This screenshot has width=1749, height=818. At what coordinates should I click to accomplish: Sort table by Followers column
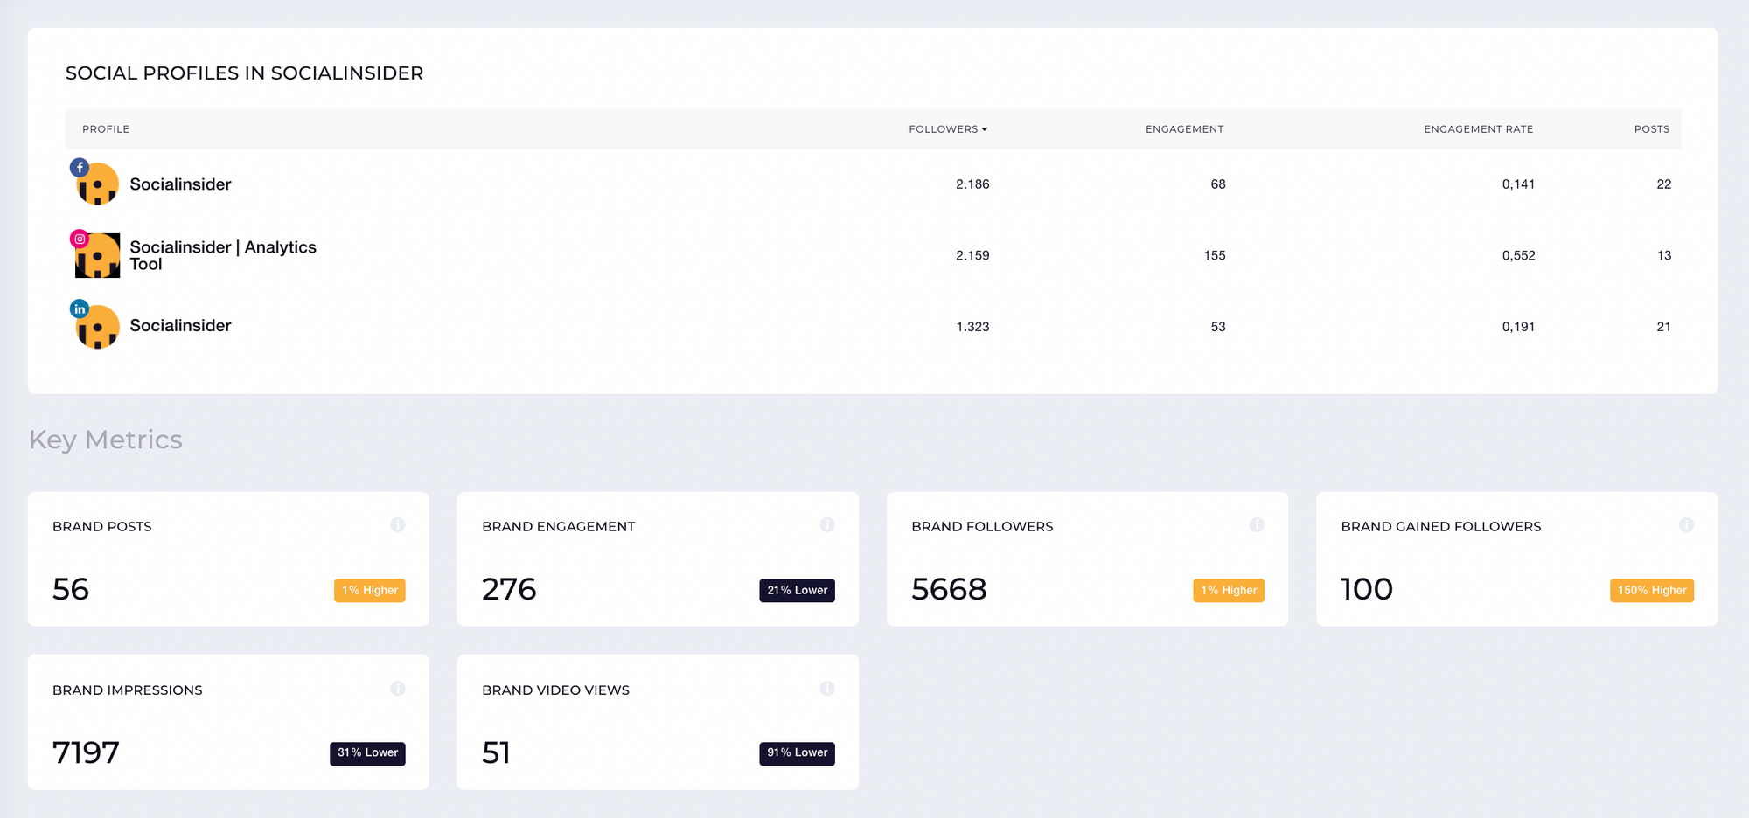click(x=948, y=129)
